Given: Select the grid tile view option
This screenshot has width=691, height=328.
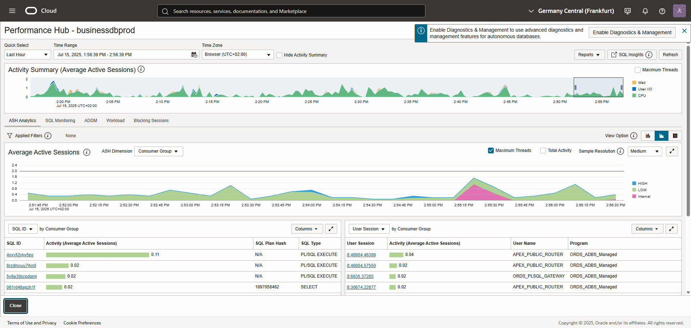Looking at the screenshot, I should (675, 136).
